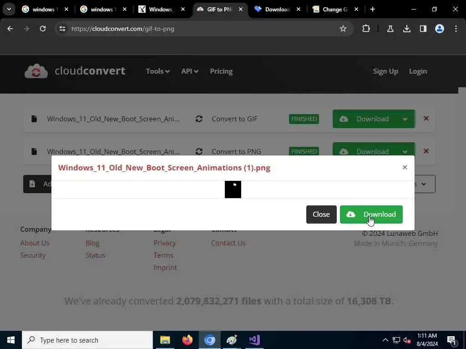Image resolution: width=466 pixels, height=349 pixels.
Task: Open the browser downloads icon
Action: [406, 29]
